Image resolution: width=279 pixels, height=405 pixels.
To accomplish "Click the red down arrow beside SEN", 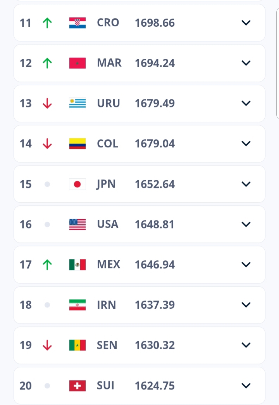I will (x=47, y=345).
